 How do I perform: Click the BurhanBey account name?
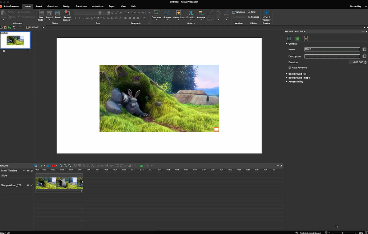[x=355, y=6]
